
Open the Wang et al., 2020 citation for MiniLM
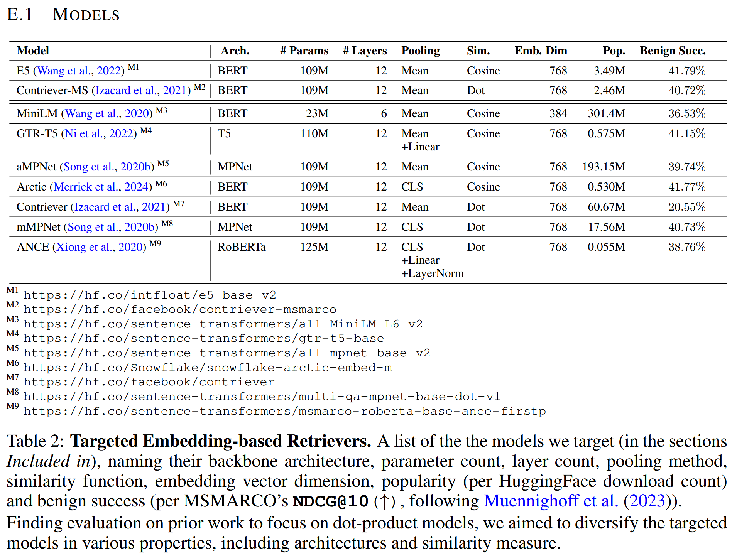(107, 114)
